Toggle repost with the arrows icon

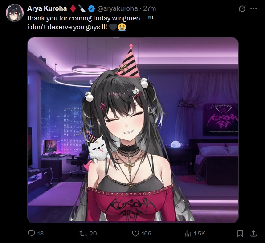tap(83, 233)
